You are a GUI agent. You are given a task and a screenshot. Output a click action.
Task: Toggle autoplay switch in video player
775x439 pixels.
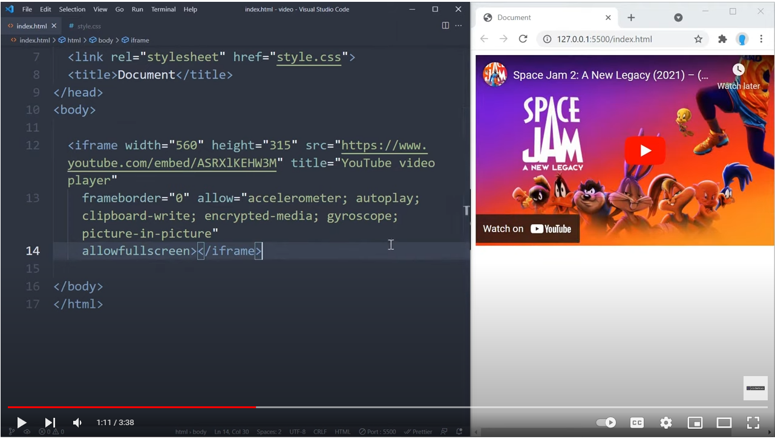tap(606, 423)
